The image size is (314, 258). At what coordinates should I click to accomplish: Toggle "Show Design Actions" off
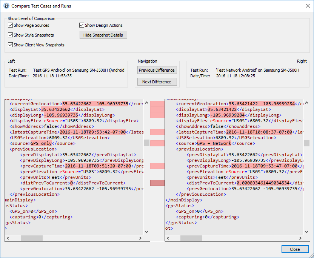pyautogui.click(x=81, y=25)
